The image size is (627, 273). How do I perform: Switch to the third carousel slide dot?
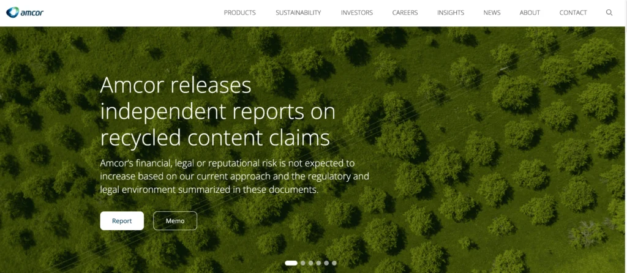(310, 263)
